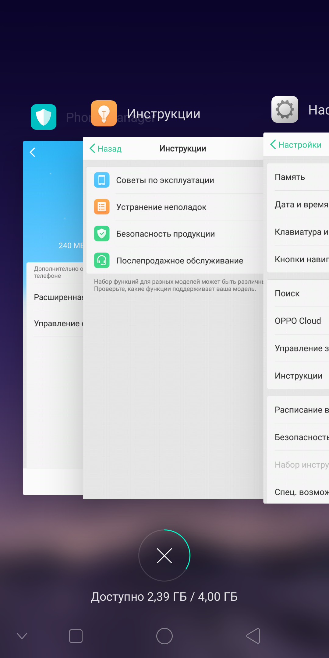This screenshot has width=329, height=658.
Task: Tap Назад back link in Инструкции card
Action: [105, 148]
